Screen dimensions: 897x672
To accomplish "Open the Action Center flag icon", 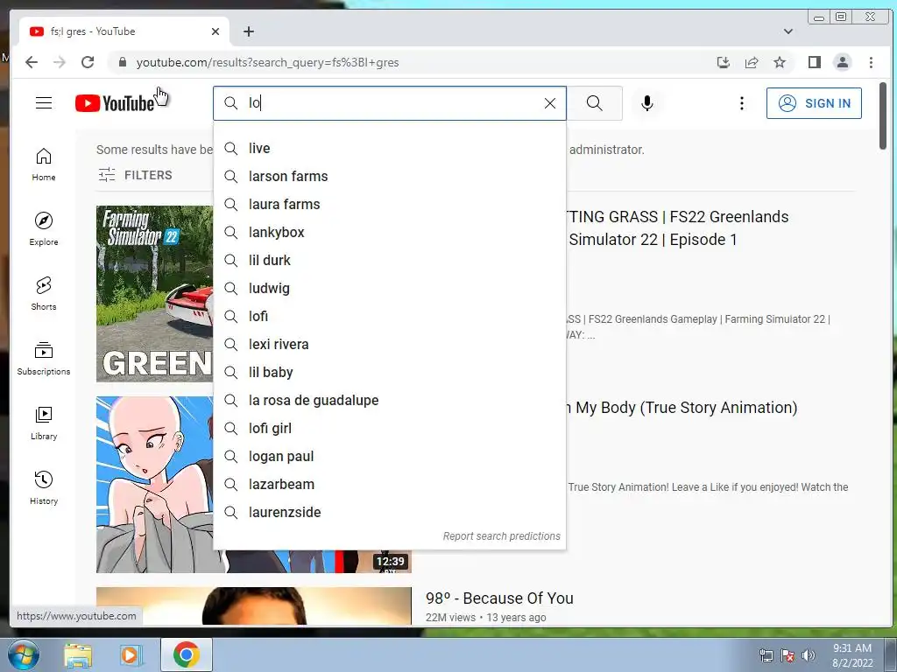I will pos(788,655).
